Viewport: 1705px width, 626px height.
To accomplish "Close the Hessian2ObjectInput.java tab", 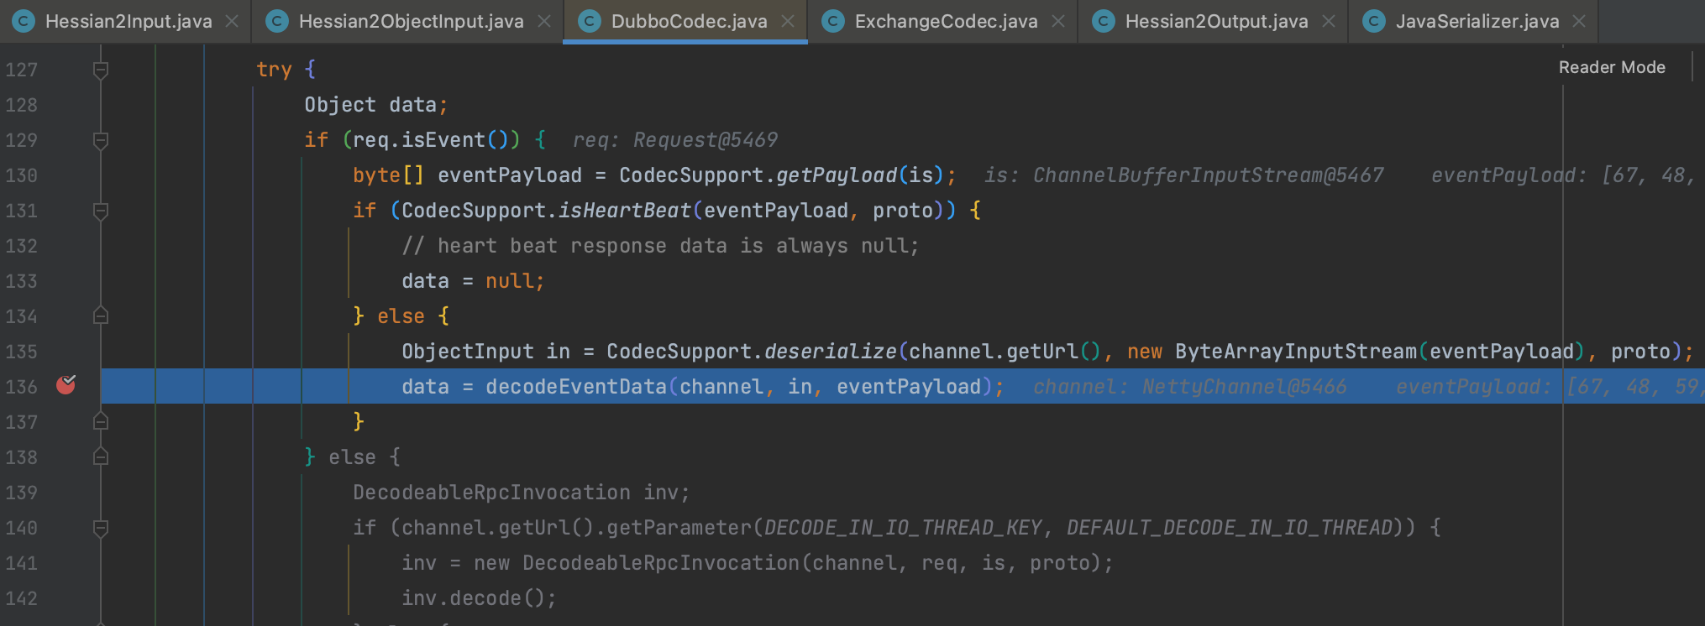I will coord(544,21).
